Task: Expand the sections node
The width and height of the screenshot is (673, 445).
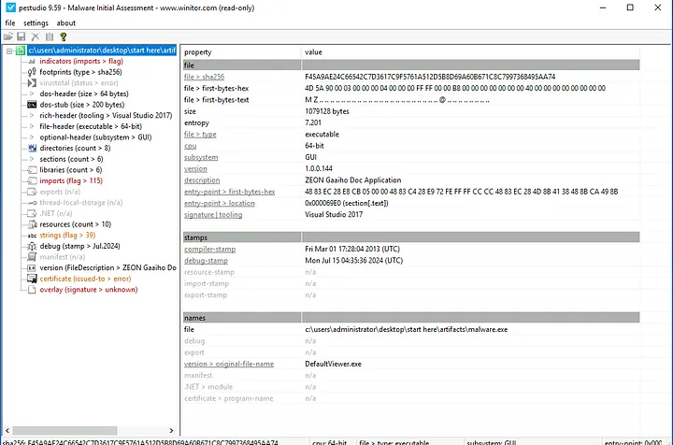Action: (x=32, y=159)
